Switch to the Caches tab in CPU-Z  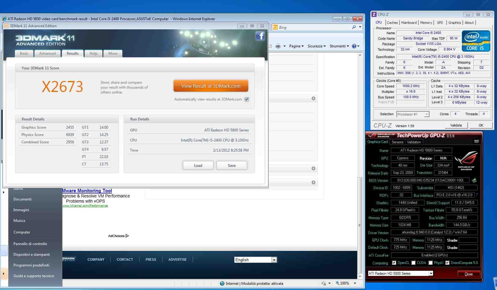[x=392, y=23]
